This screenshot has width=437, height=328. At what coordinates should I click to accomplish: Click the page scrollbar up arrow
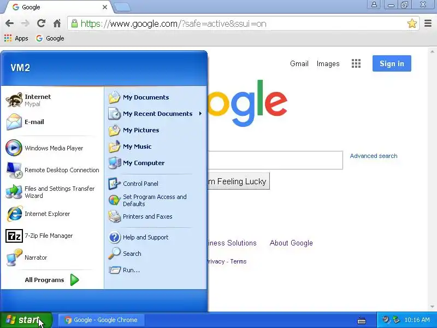pos(432,51)
